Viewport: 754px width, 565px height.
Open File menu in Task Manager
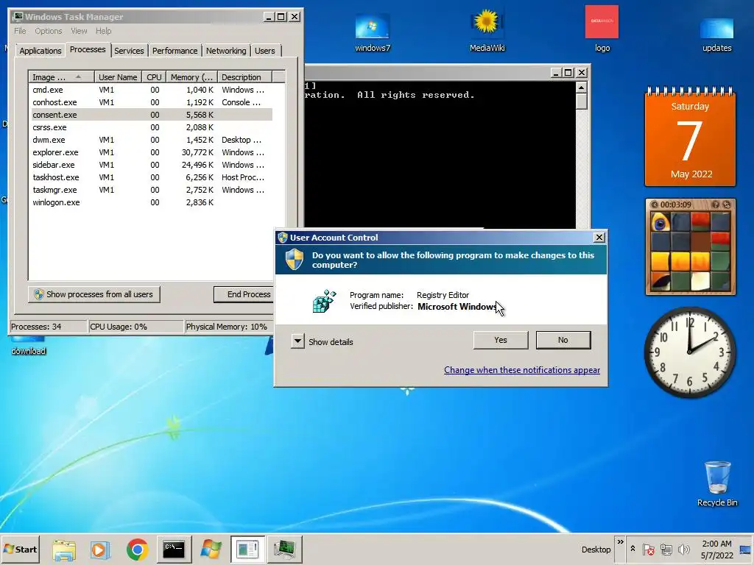(x=20, y=31)
